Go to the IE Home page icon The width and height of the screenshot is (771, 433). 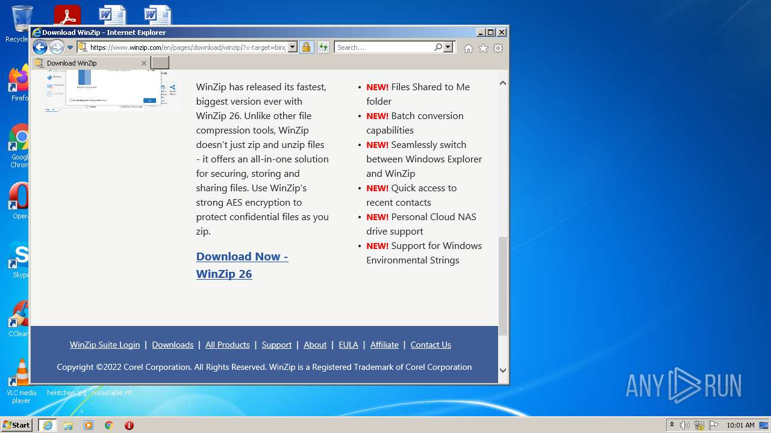469,48
